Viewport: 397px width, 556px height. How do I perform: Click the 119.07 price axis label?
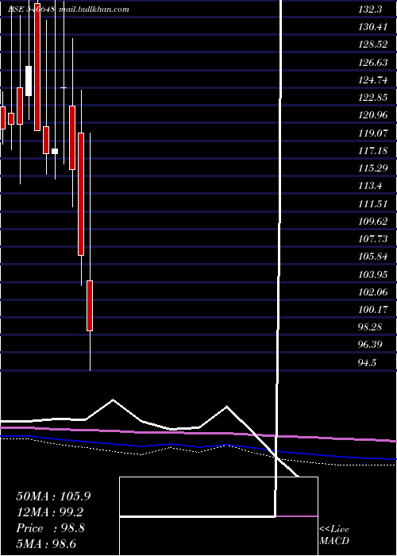point(373,133)
